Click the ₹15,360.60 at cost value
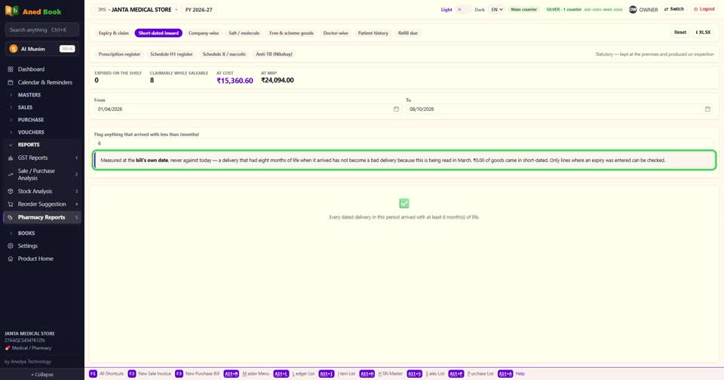Screen dimensions: 724x380 click(235, 81)
